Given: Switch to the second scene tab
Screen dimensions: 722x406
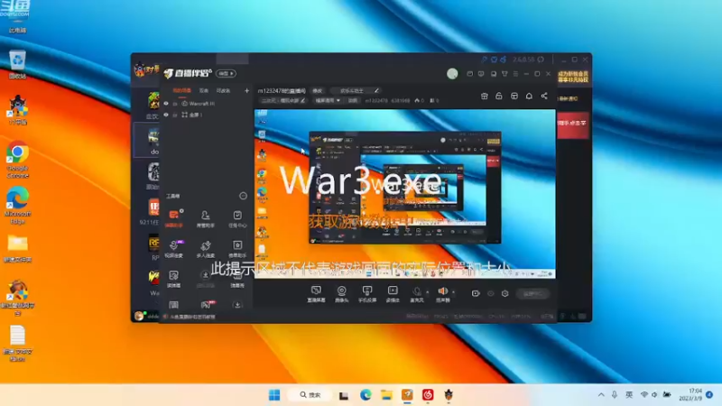Looking at the screenshot, I should click(204, 91).
